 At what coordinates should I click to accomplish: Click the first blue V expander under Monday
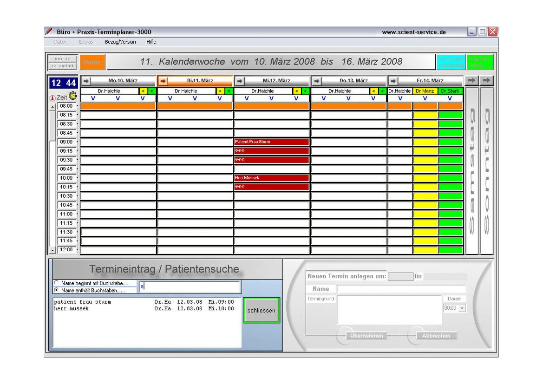point(93,98)
